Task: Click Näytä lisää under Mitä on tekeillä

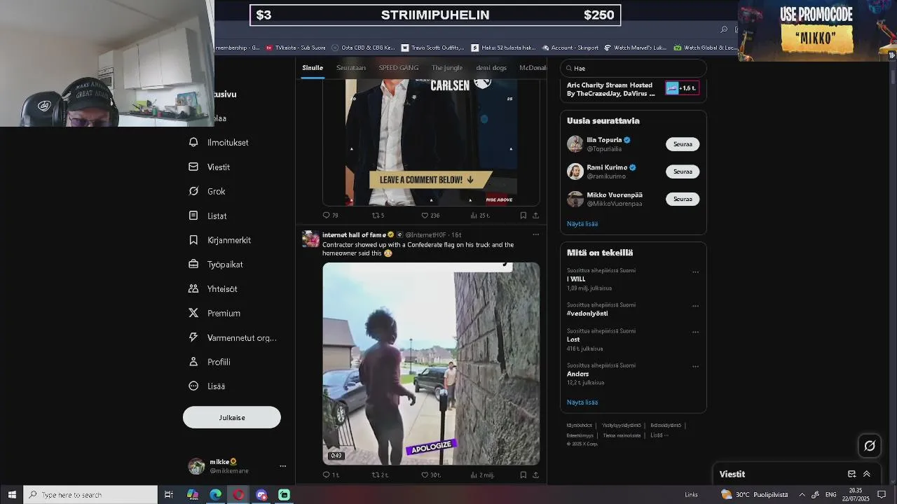Action: (582, 402)
